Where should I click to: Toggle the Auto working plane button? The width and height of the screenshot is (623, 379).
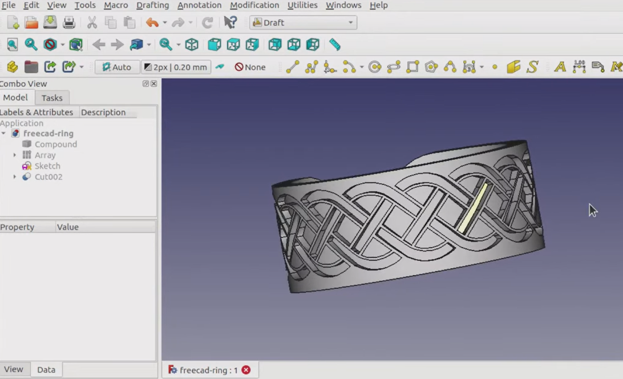click(116, 67)
